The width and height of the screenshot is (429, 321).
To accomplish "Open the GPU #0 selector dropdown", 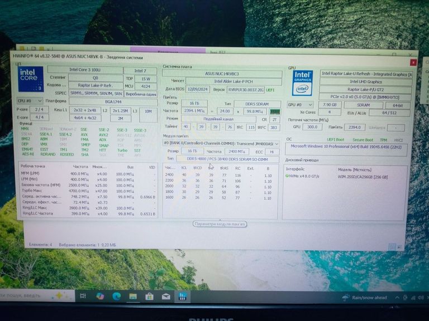I will [300, 104].
